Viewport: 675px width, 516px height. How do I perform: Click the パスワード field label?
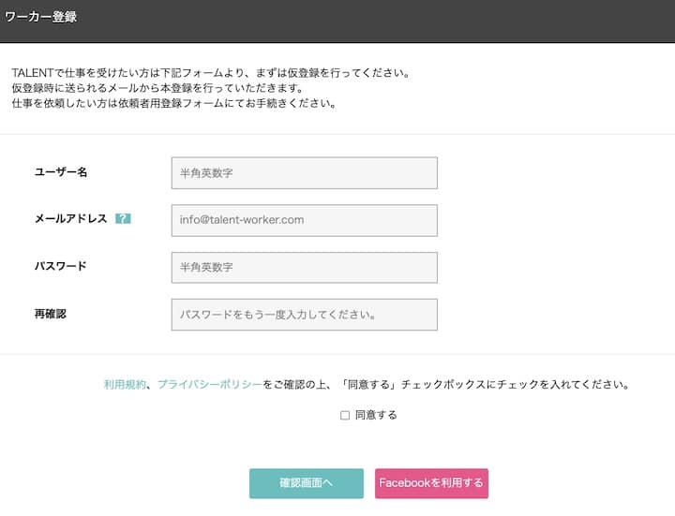pyautogui.click(x=61, y=266)
